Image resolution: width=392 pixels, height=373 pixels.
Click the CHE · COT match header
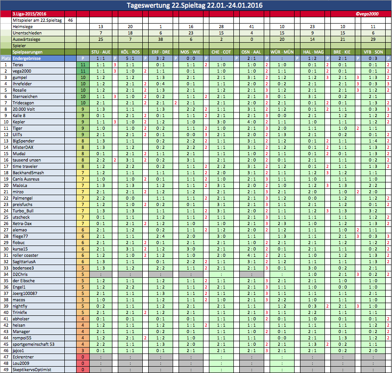221,52
